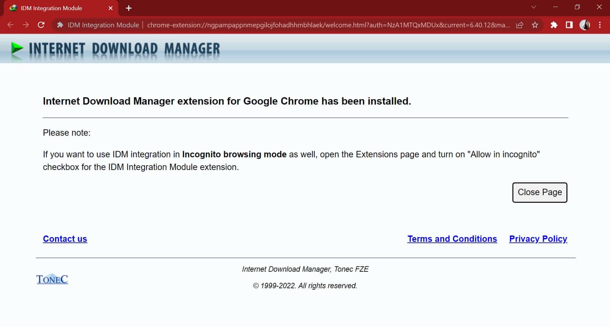Click the Internet Download Manager banner logo
The height and width of the screenshot is (327, 610).
pos(115,49)
